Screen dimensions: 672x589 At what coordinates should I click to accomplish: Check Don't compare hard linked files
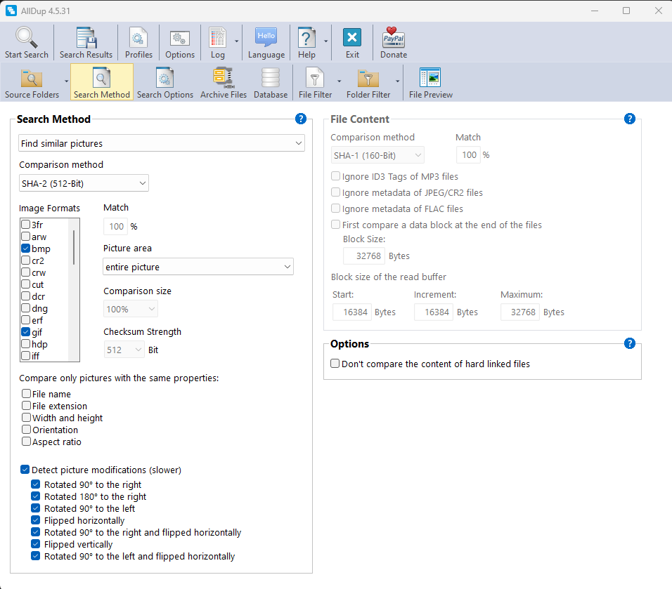[335, 364]
